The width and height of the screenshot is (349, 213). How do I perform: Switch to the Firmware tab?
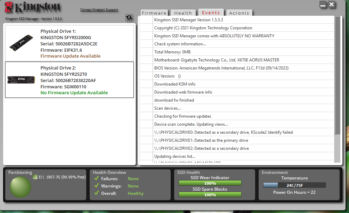[154, 13]
